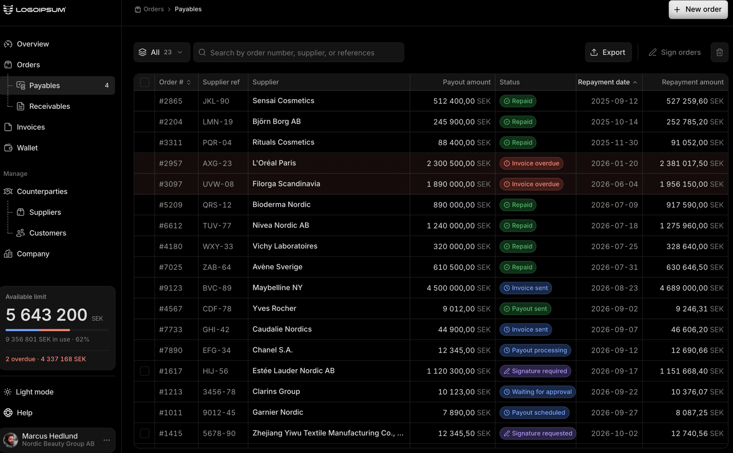The height and width of the screenshot is (453, 733).
Task: Click the alert icon in L'Oréal Invoice overdue badge
Action: tap(507, 163)
